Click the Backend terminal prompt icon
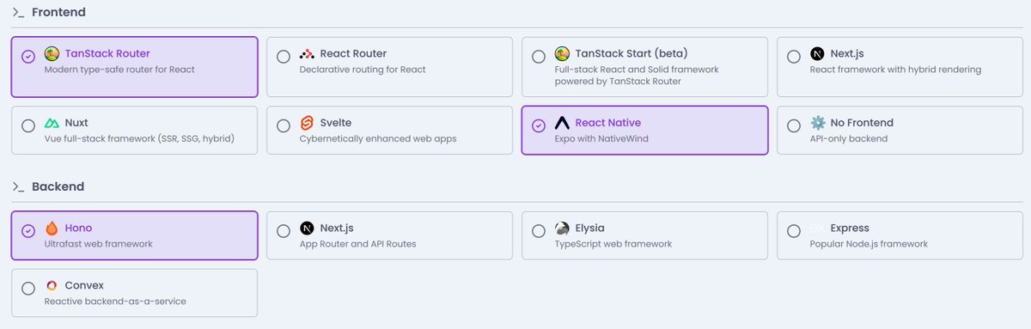This screenshot has width=1031, height=329. [x=18, y=187]
